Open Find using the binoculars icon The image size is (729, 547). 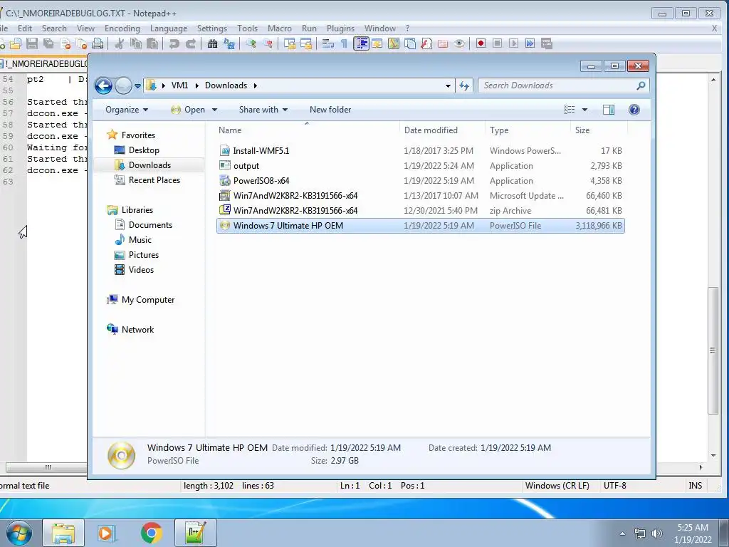tap(212, 43)
